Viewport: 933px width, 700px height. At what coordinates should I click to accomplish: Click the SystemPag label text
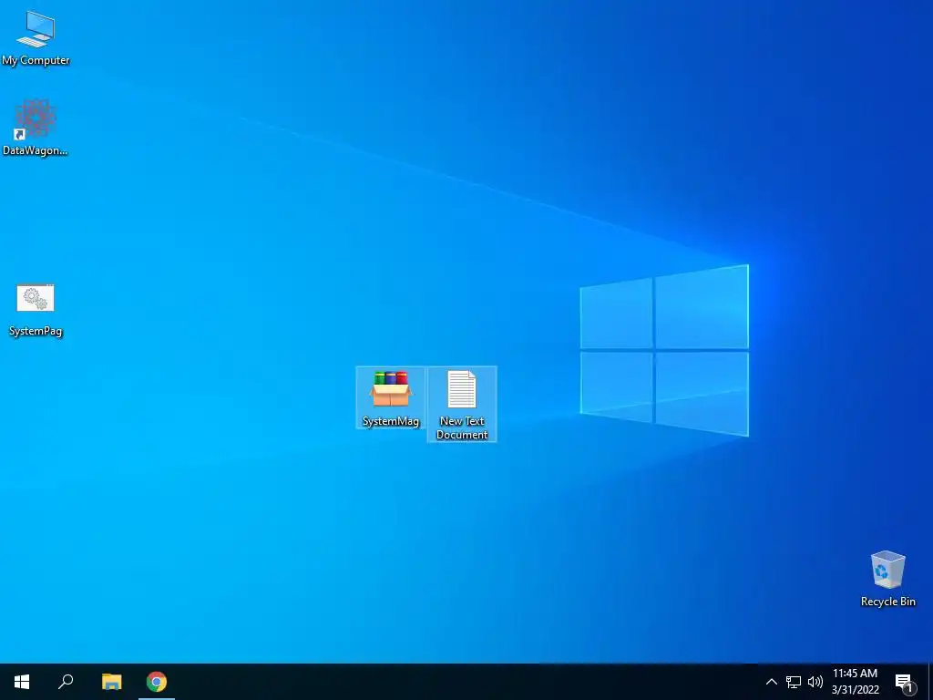tap(36, 331)
